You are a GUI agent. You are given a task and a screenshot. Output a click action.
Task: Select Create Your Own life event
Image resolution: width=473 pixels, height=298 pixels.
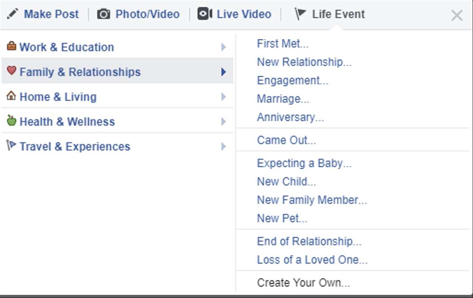303,283
